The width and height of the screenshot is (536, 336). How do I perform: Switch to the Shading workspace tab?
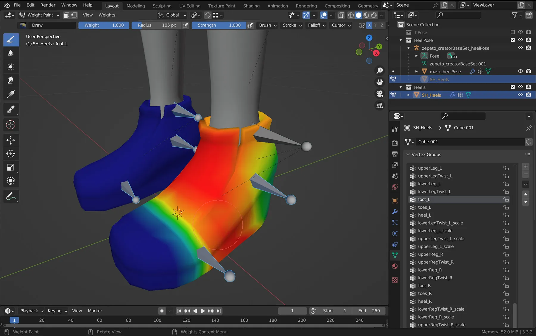pyautogui.click(x=251, y=6)
